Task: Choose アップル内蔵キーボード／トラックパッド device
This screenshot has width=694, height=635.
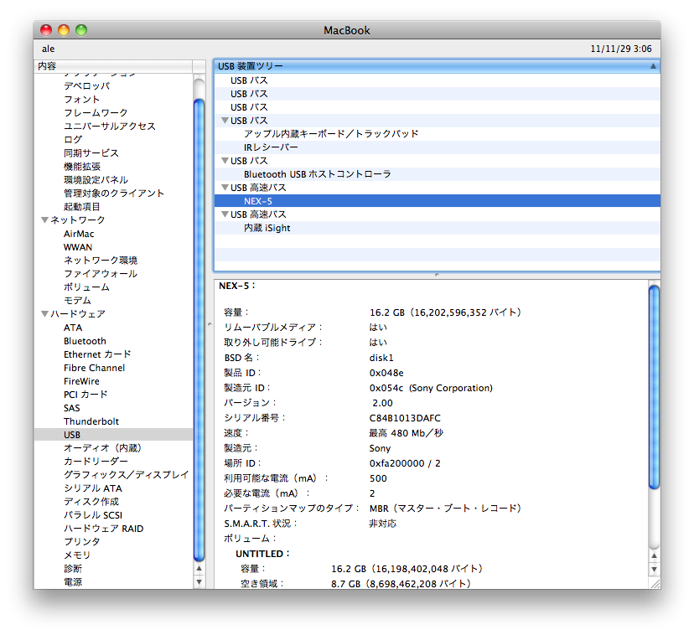Action: [330, 134]
